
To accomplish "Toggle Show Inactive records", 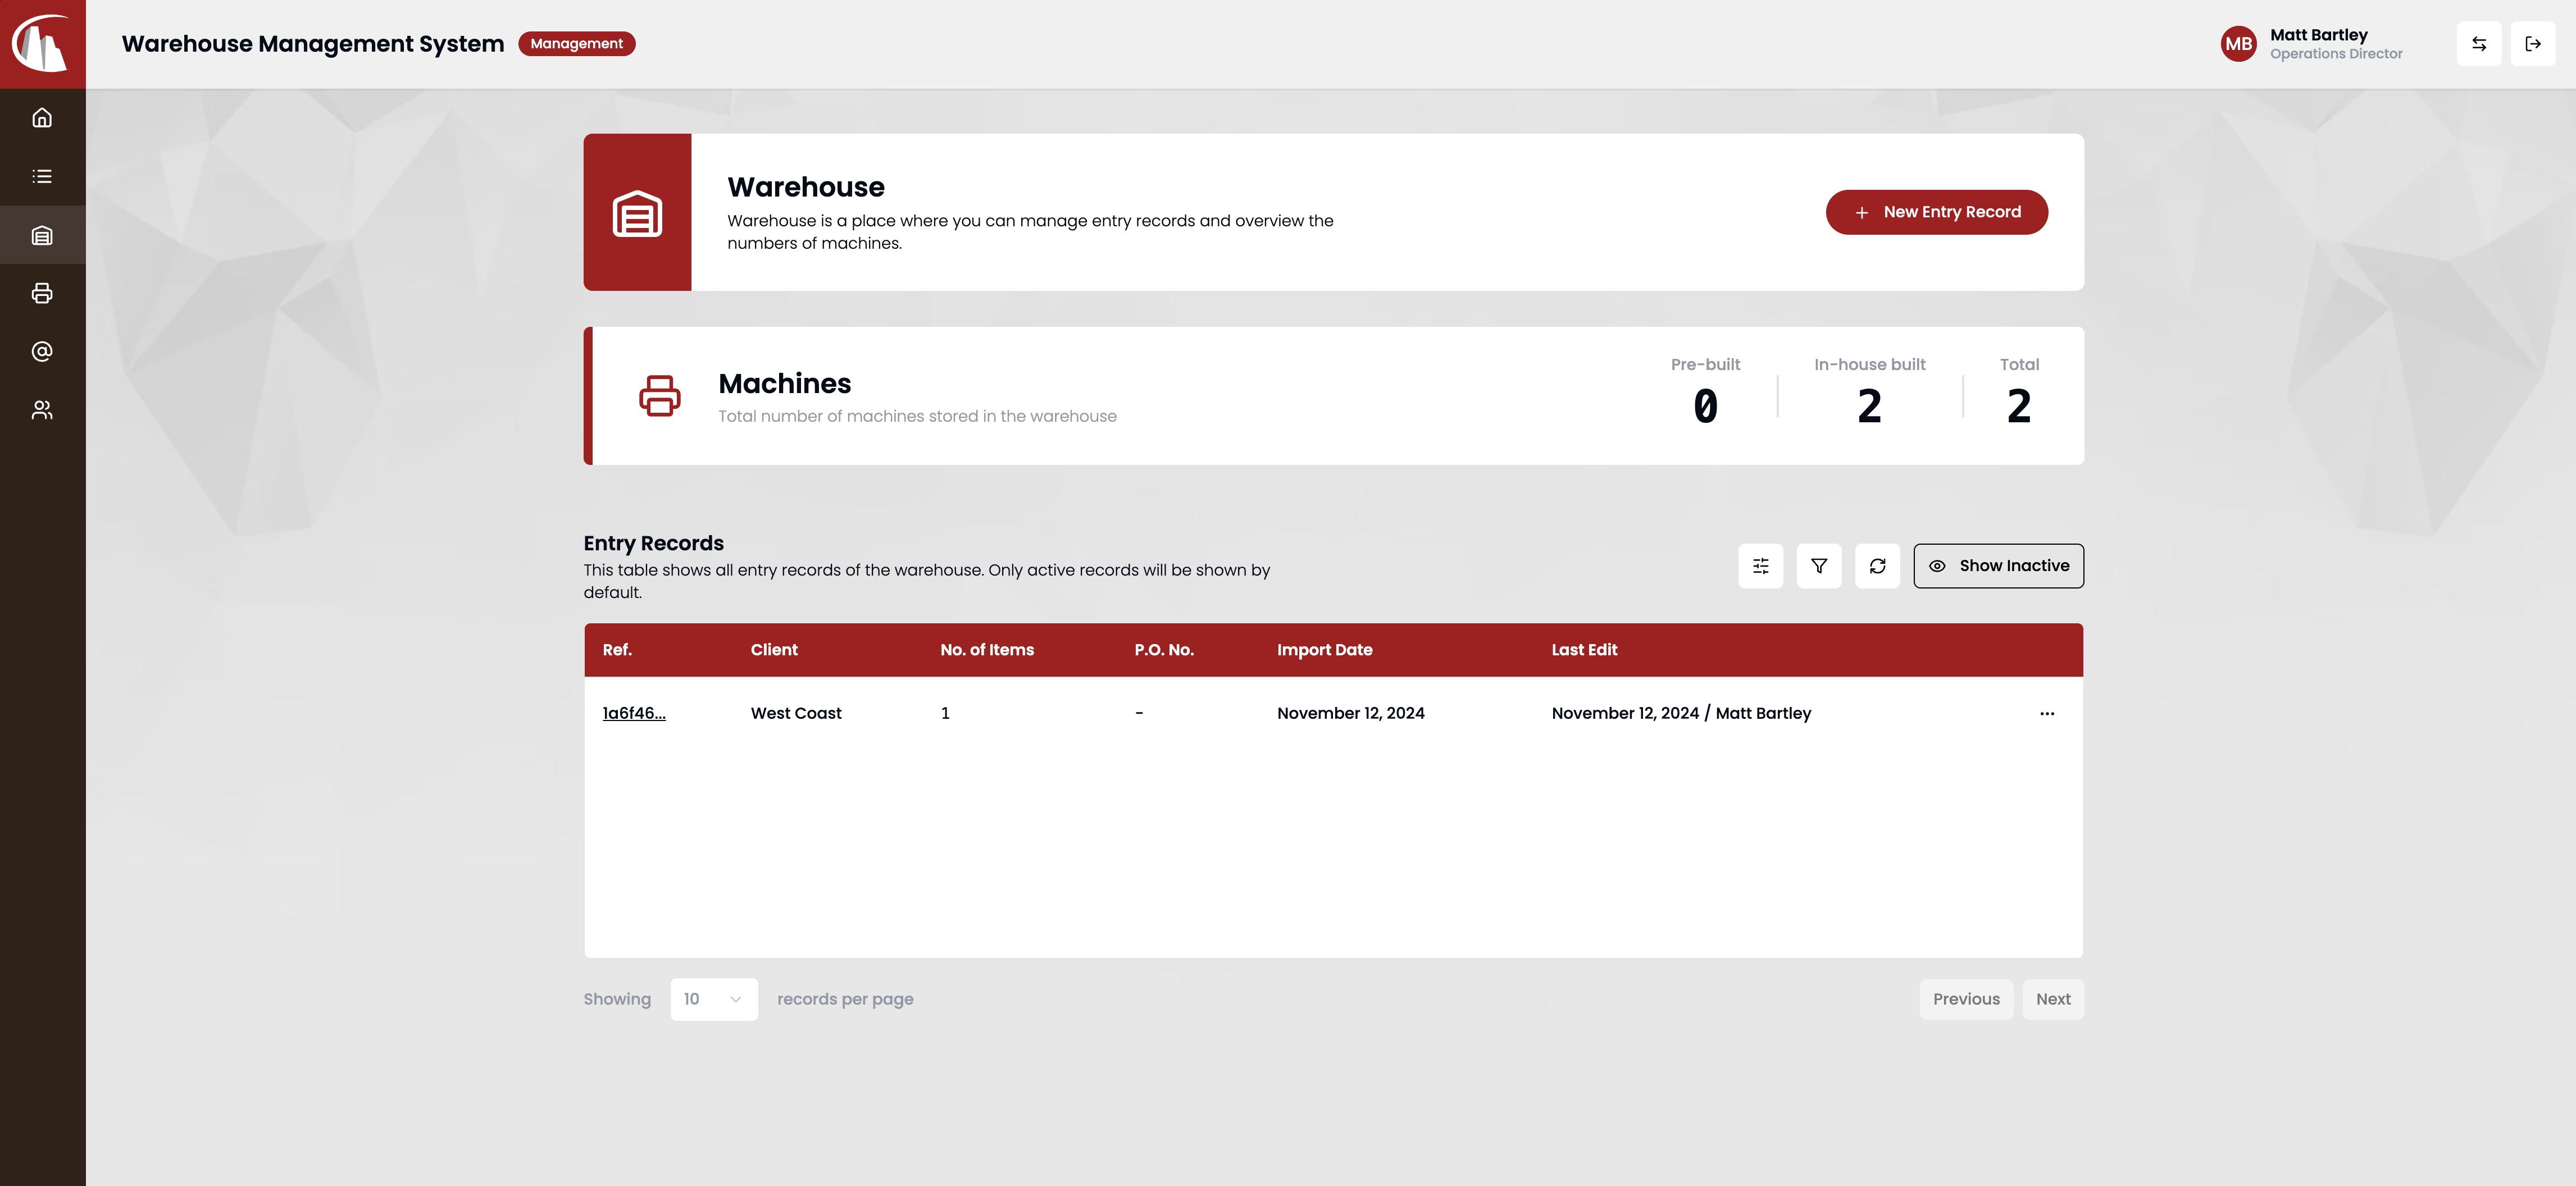I will [1998, 566].
